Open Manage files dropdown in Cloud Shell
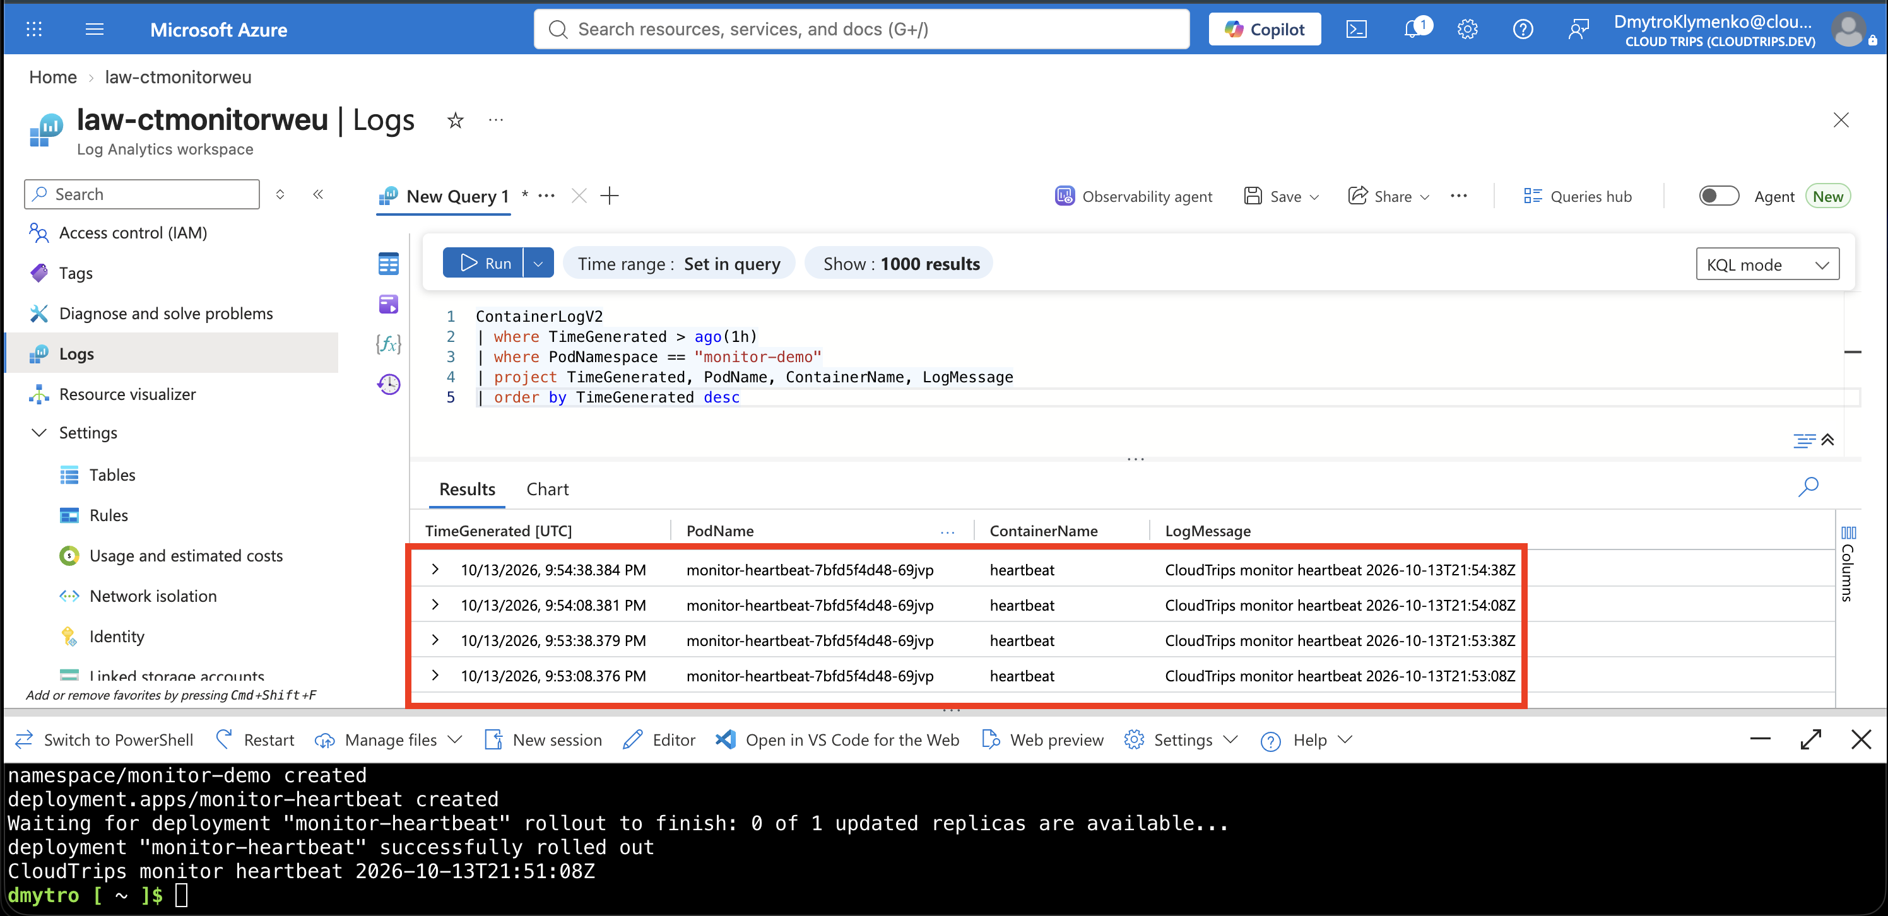Screen dimensions: 1888x916 click(389, 739)
